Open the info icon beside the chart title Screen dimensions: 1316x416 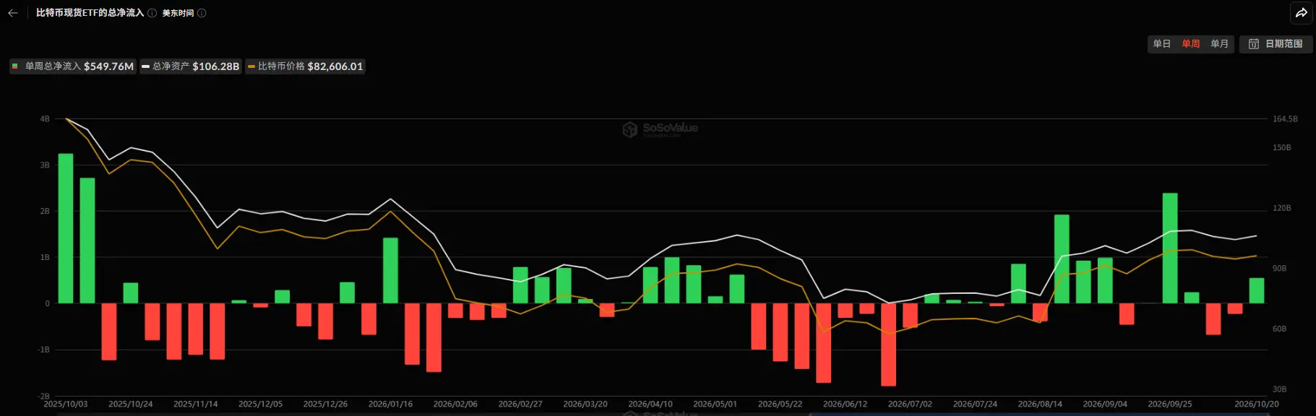(152, 13)
